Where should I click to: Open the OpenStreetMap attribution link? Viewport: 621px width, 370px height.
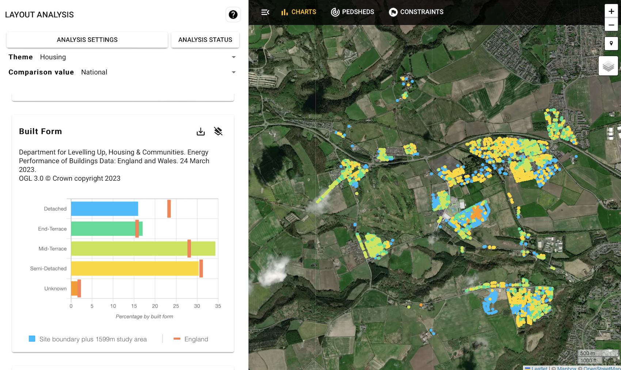(x=602, y=368)
